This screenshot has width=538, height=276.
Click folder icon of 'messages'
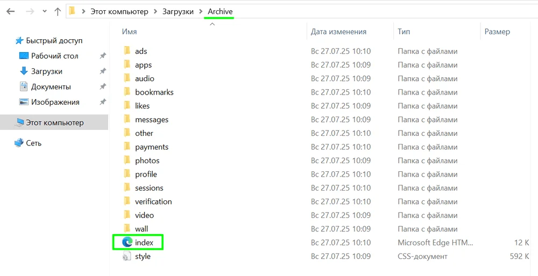[127, 119]
